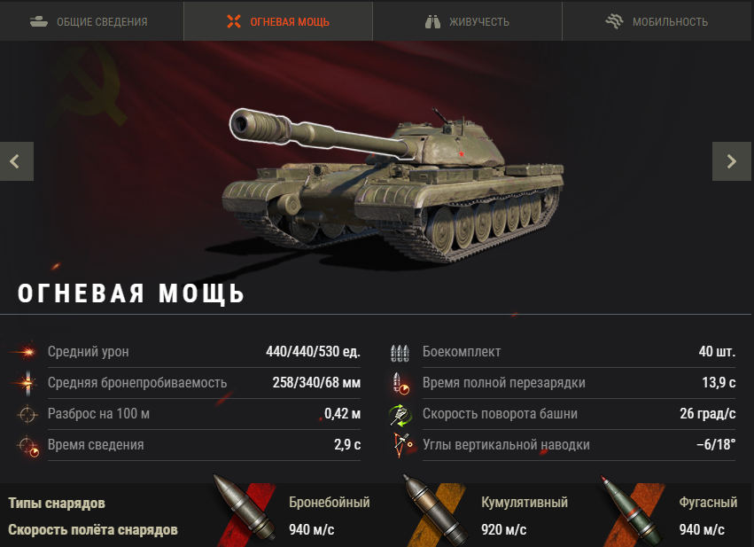The image size is (754, 547).
Task: Select the Мобильность tab
Action: 657,21
